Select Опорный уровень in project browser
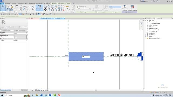The width and height of the screenshot is (173, 97). tap(155, 23)
